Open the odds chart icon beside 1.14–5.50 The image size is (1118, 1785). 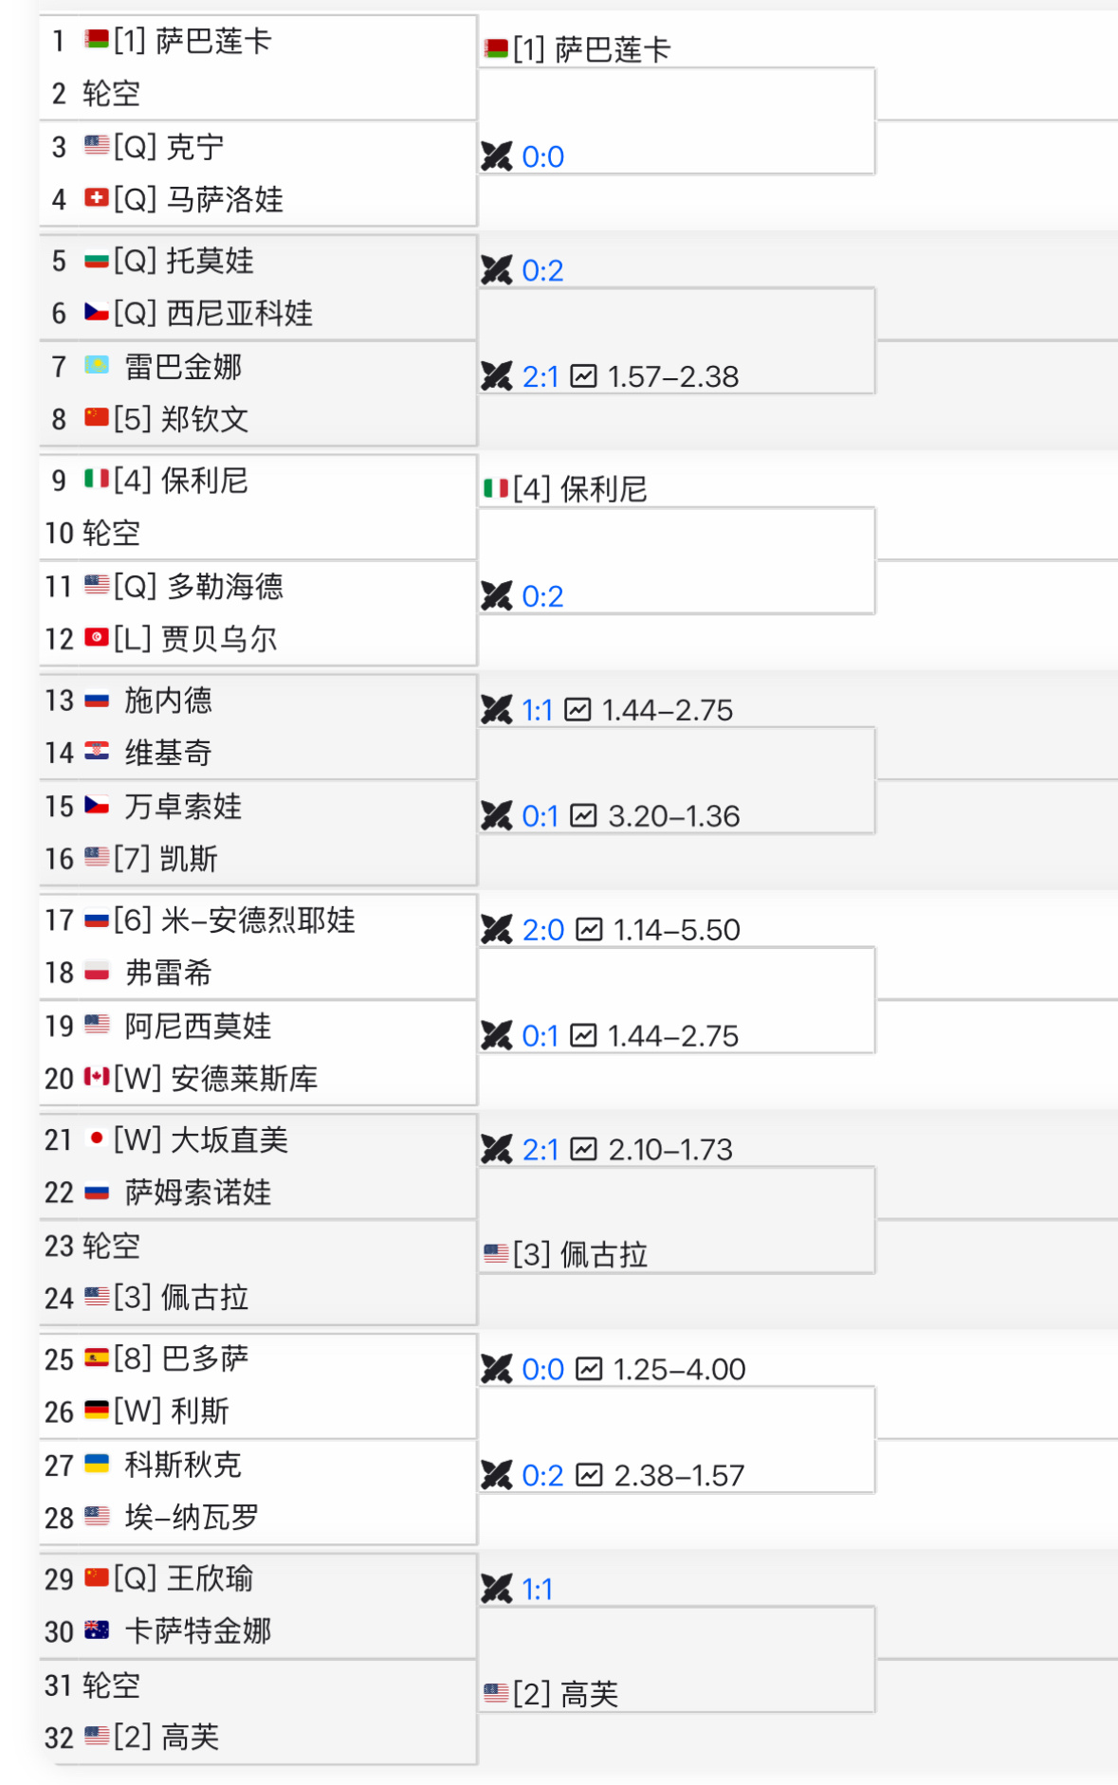point(589,929)
